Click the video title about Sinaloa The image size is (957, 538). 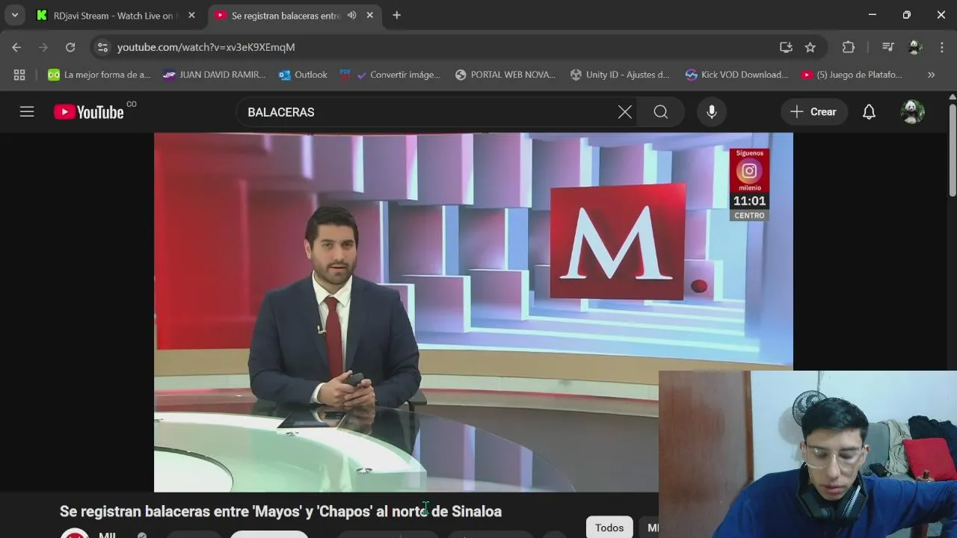click(280, 511)
